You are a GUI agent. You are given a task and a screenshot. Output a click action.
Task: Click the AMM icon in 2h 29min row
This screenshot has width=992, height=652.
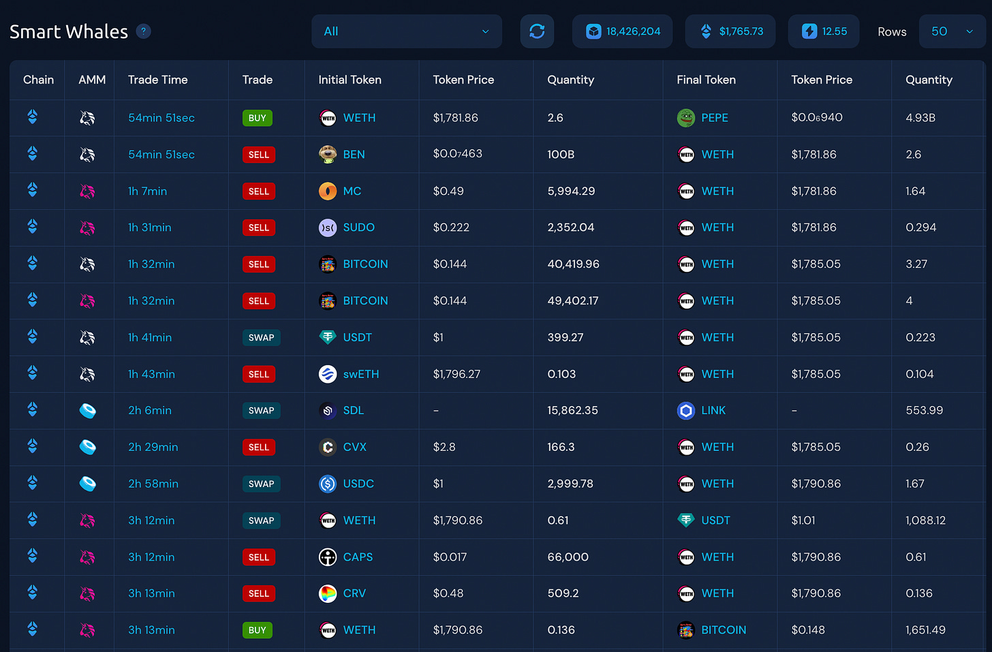(x=87, y=447)
